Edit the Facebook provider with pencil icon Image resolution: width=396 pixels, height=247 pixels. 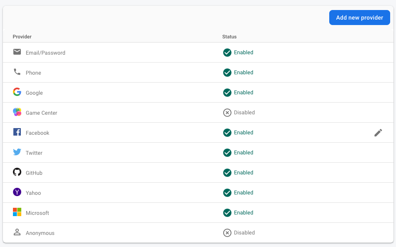(378, 133)
